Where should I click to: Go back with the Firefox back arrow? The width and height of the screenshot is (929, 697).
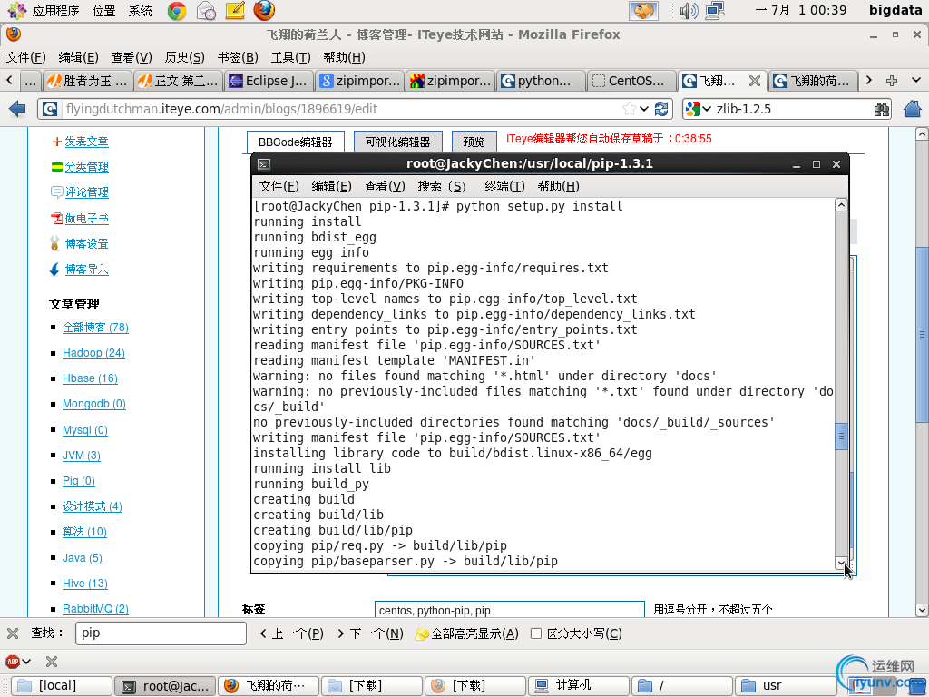pyautogui.click(x=17, y=109)
